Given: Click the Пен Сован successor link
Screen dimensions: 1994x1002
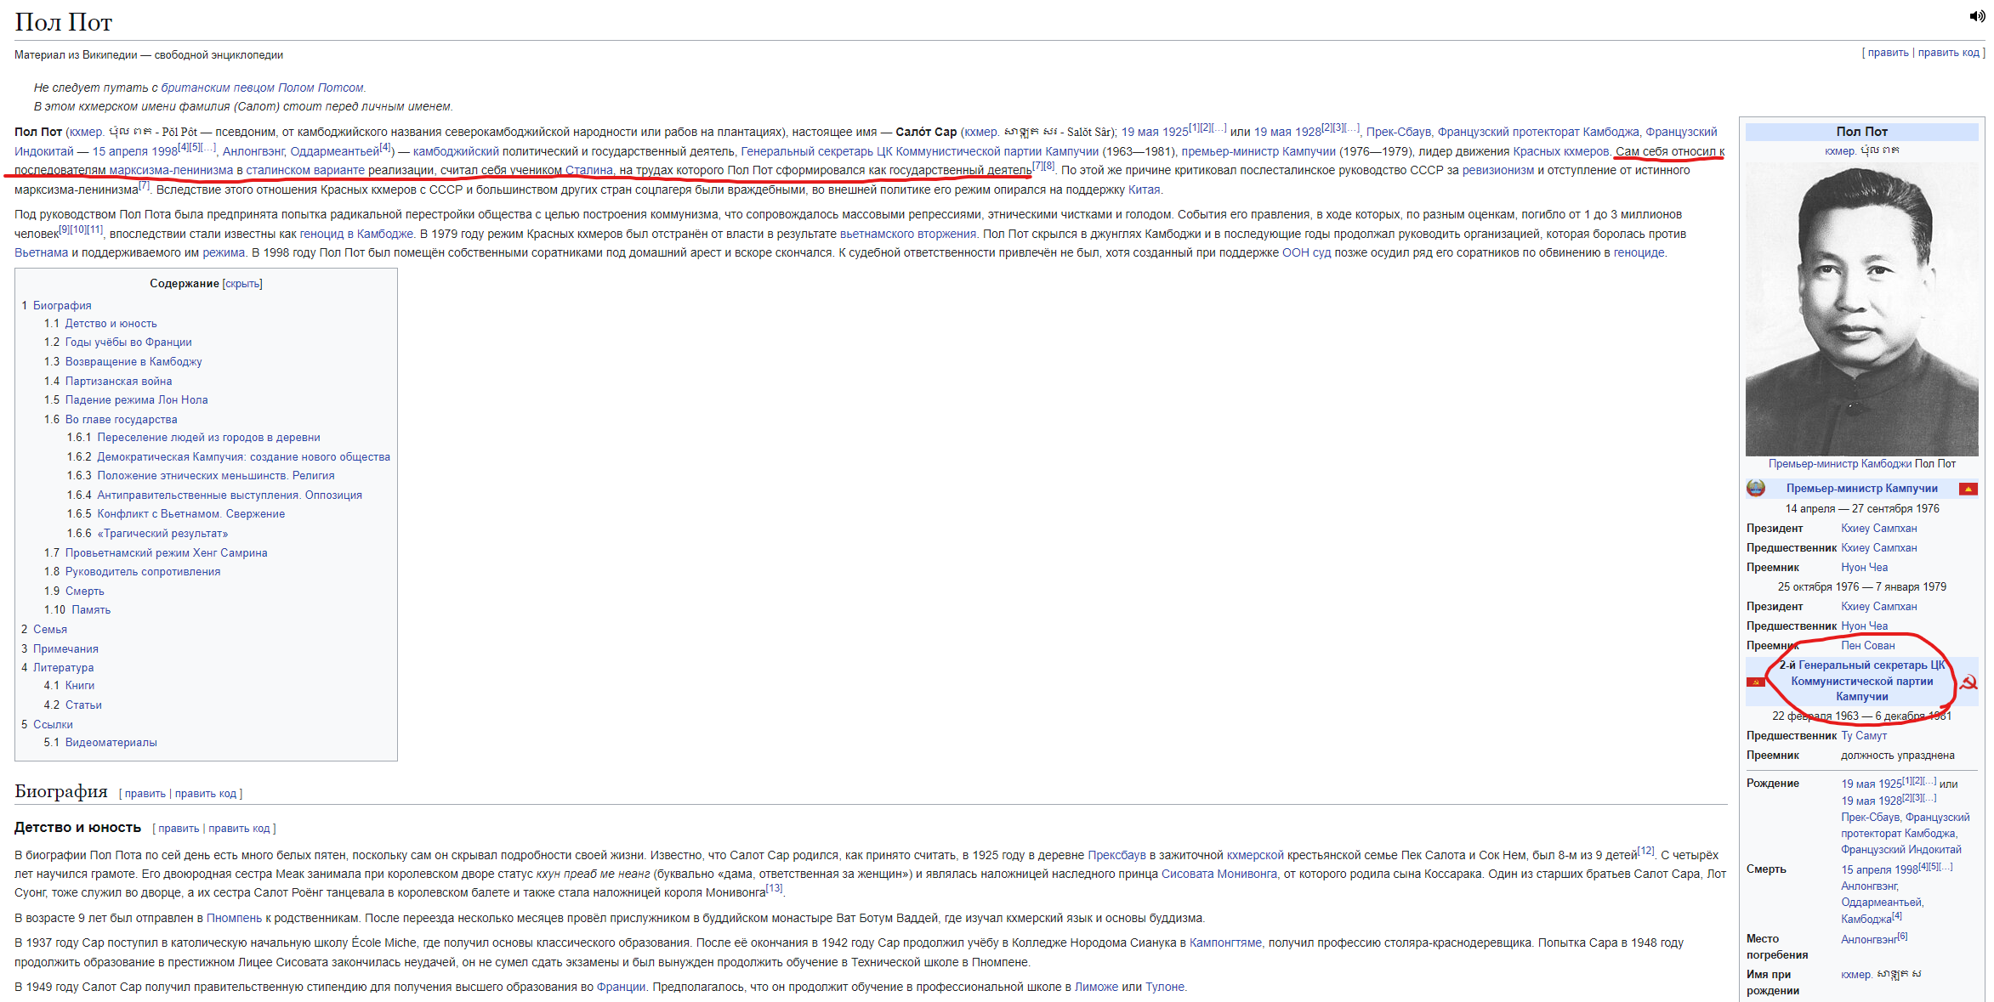Looking at the screenshot, I should click(1867, 646).
